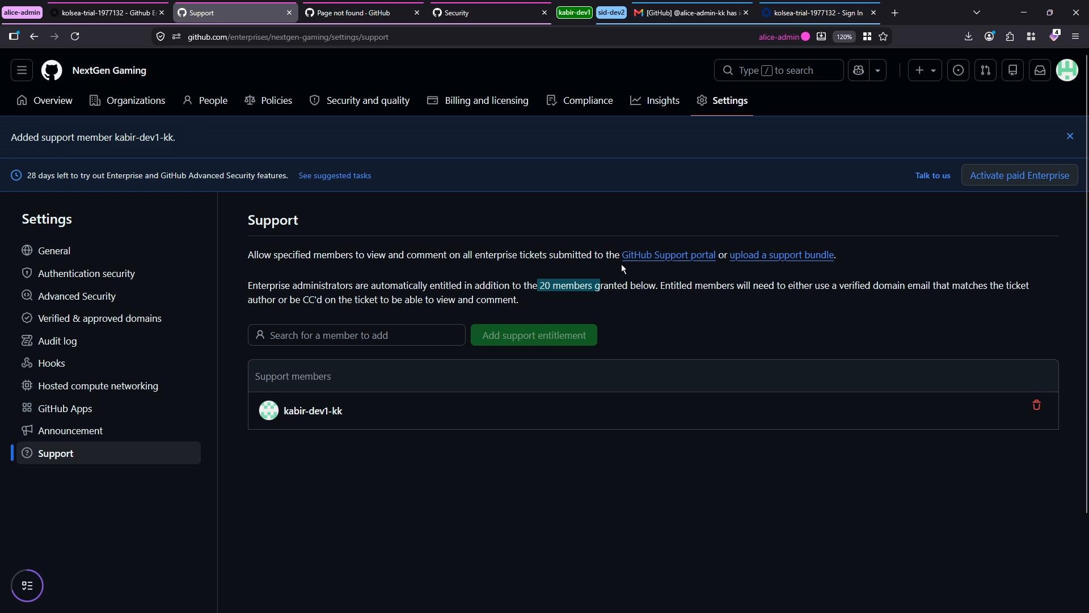Click the GitHub Support portal link
Viewport: 1089px width, 613px height.
668,255
